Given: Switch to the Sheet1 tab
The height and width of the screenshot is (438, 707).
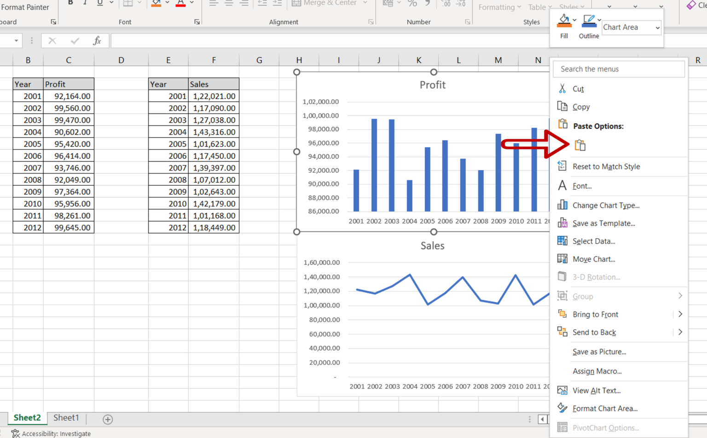Looking at the screenshot, I should [x=66, y=417].
